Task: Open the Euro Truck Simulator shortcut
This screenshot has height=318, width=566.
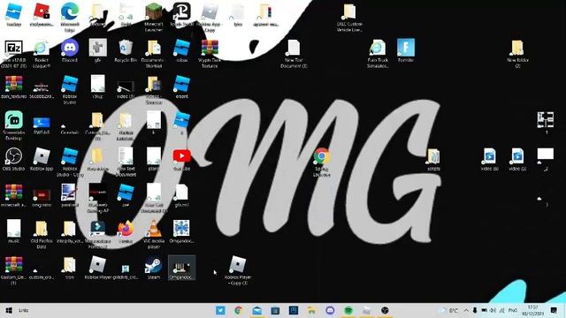Action: coord(378,53)
